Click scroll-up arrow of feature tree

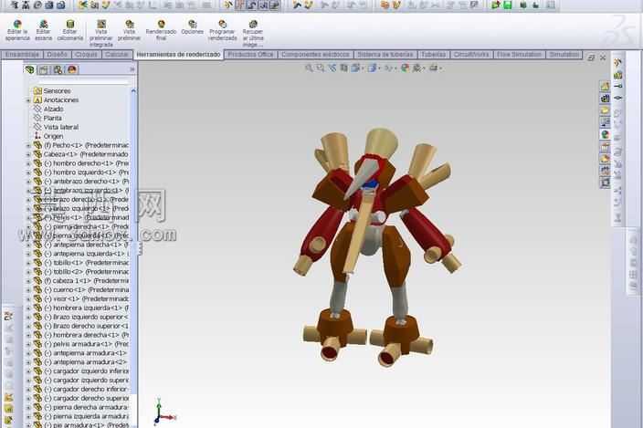133,90
